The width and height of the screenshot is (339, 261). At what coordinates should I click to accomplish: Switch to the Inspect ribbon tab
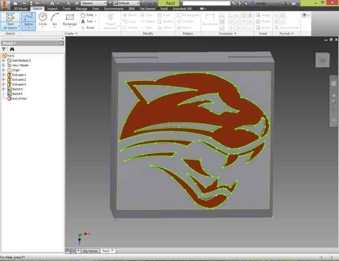(x=52, y=9)
